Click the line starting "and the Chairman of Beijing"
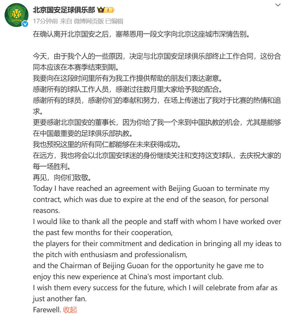The height and width of the screenshot is (319, 289). click(148, 265)
